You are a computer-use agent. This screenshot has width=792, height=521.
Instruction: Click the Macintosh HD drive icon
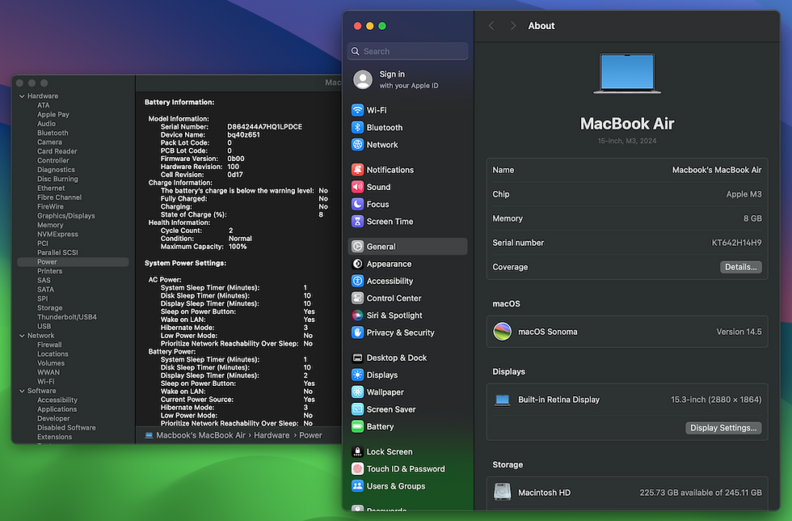(502, 492)
